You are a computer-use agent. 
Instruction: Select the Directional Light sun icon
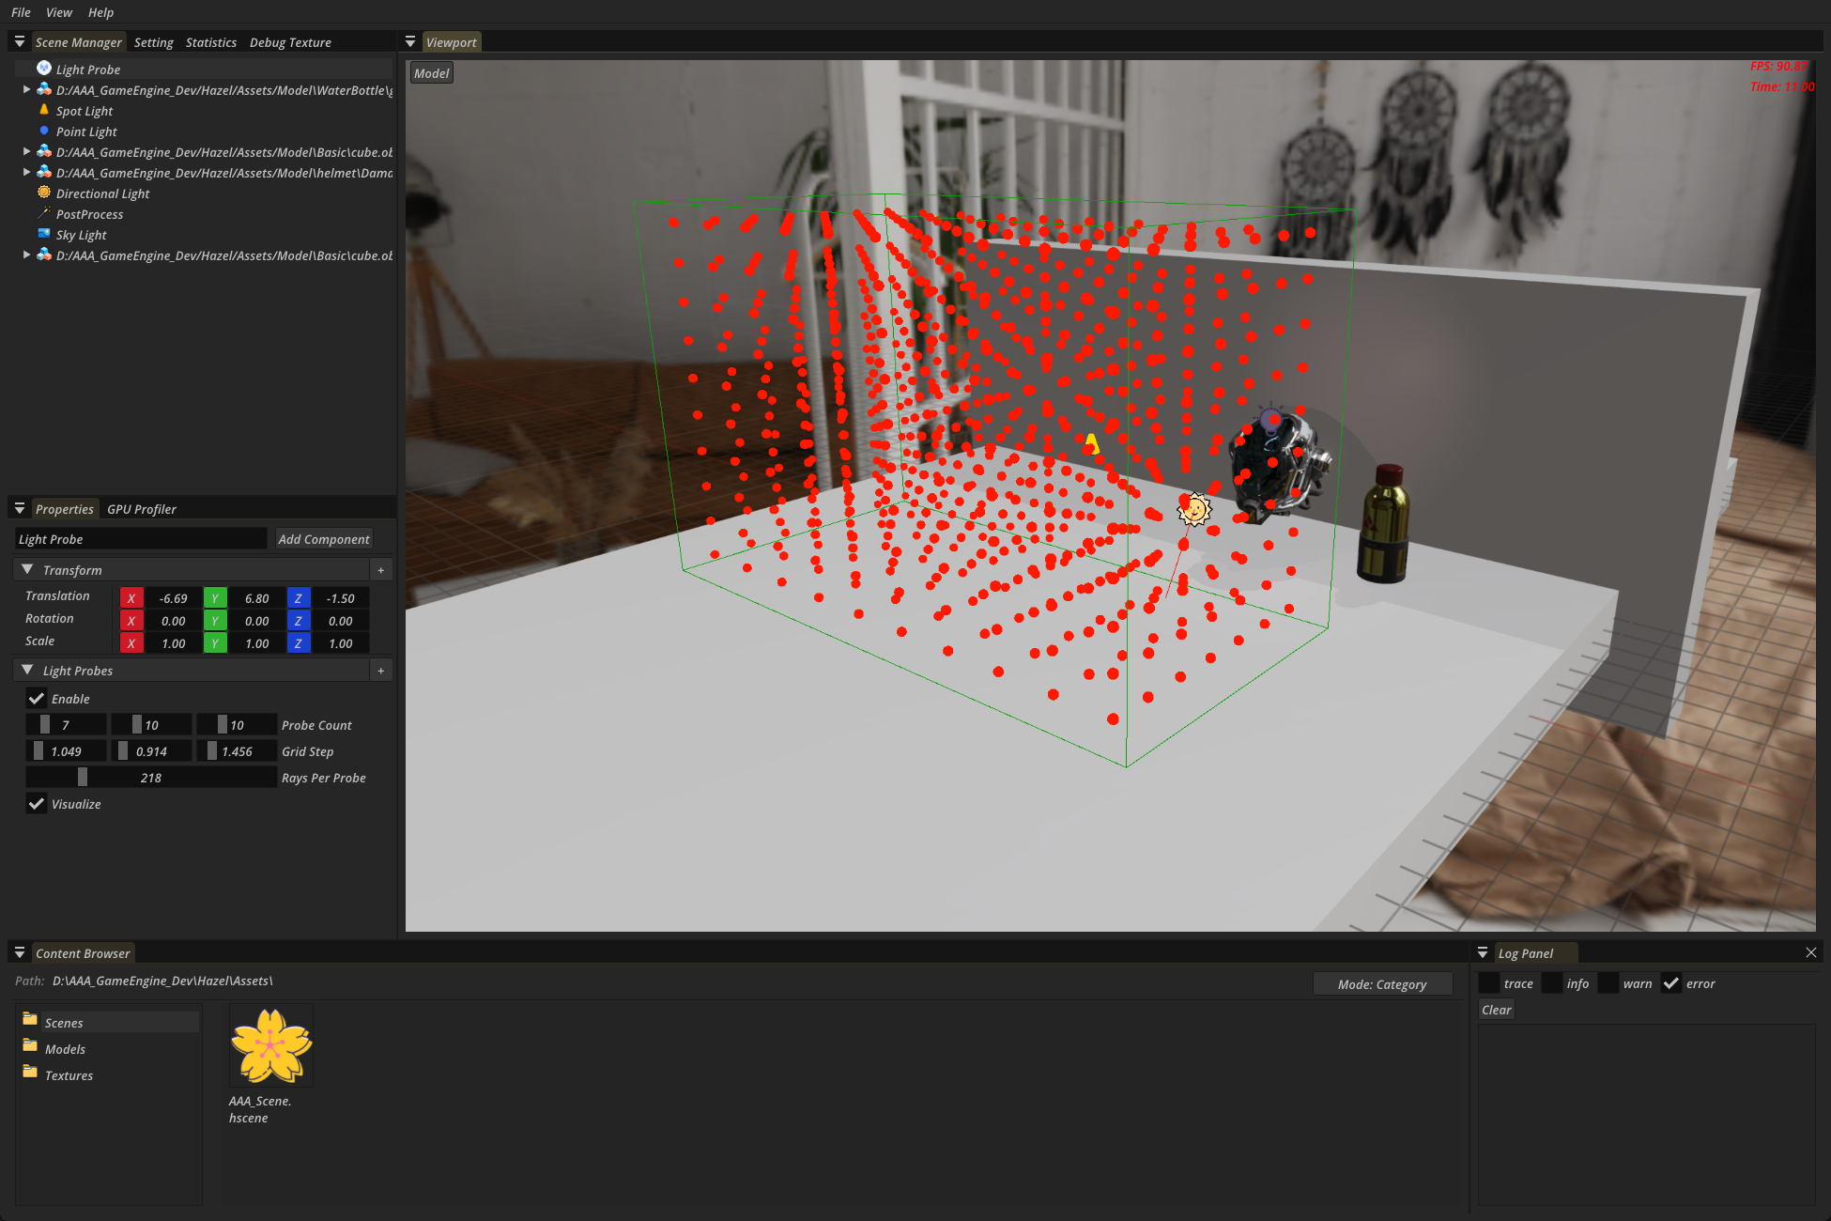[x=43, y=193]
